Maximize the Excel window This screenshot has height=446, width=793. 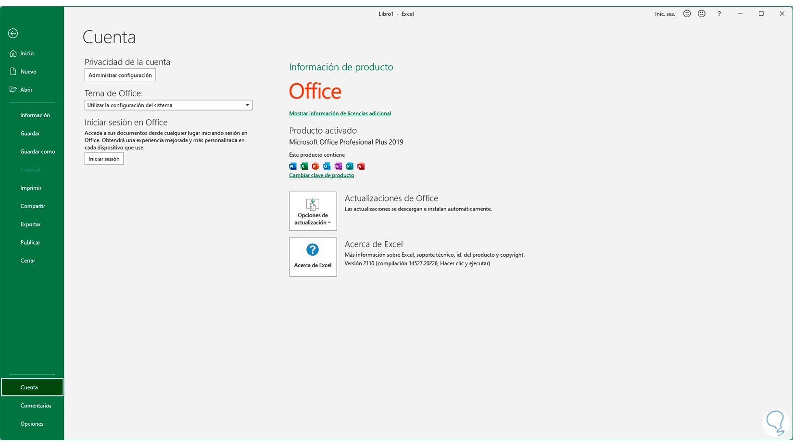click(x=761, y=14)
